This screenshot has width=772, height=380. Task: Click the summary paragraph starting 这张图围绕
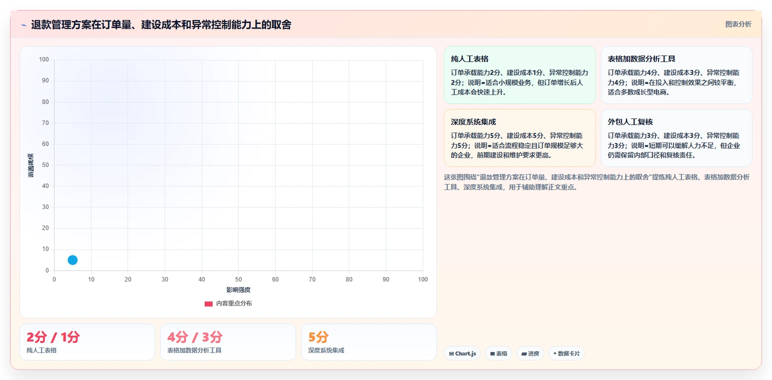[x=597, y=182]
